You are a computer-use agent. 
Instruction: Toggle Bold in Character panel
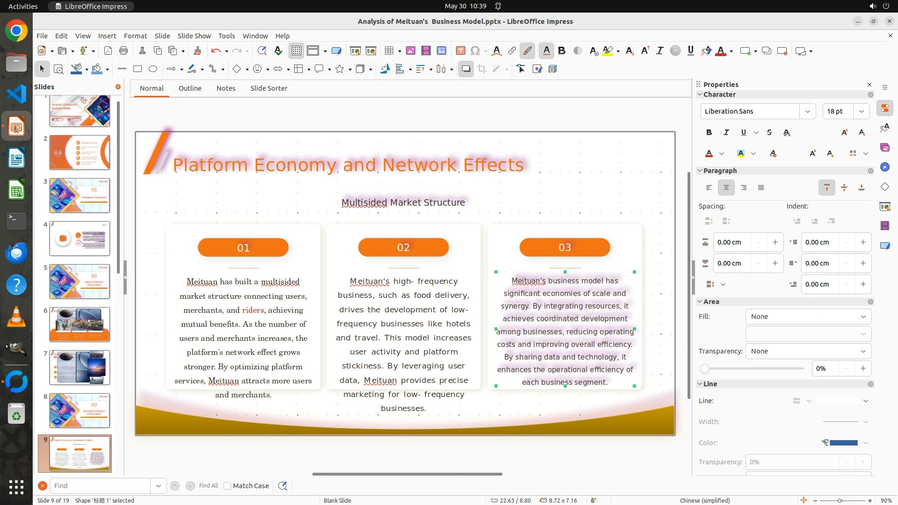[x=709, y=132]
